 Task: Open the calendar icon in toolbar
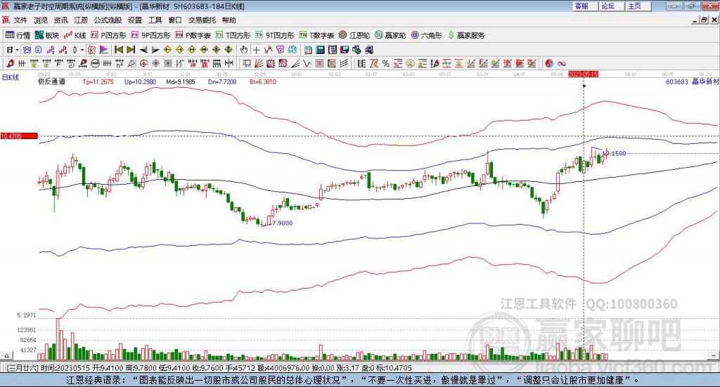(x=308, y=50)
